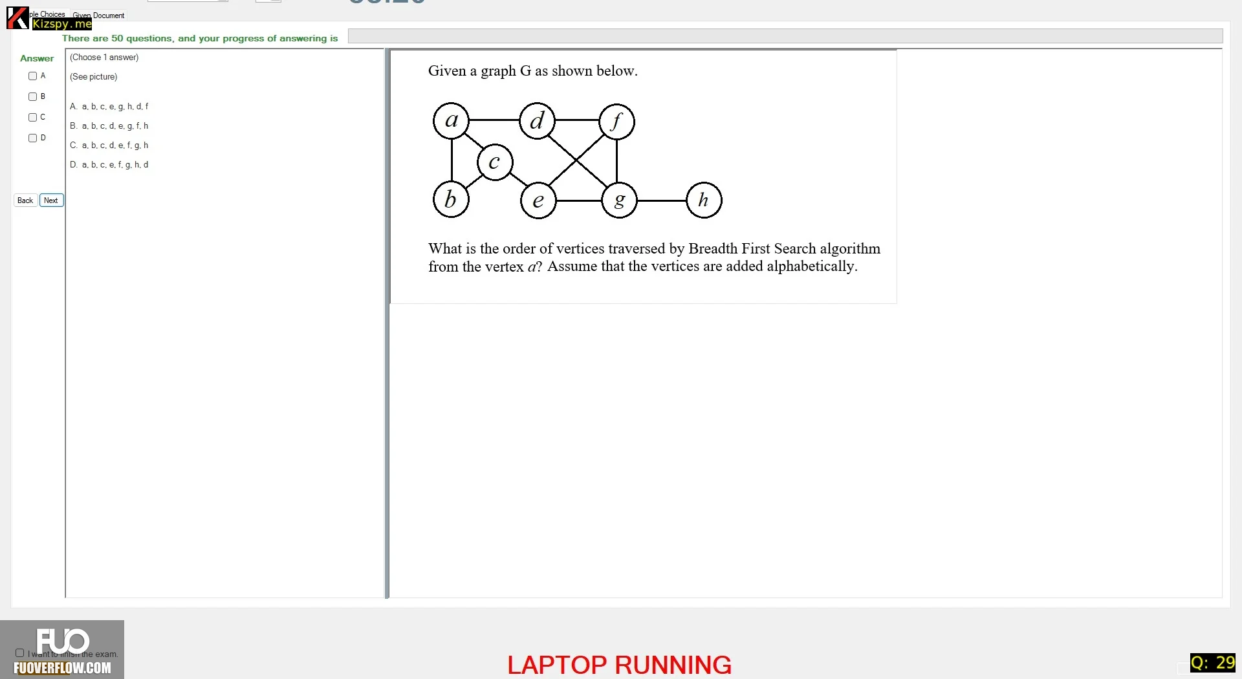
Task: Click the 'LAPTOP RUNNING' status text
Action: click(x=619, y=665)
